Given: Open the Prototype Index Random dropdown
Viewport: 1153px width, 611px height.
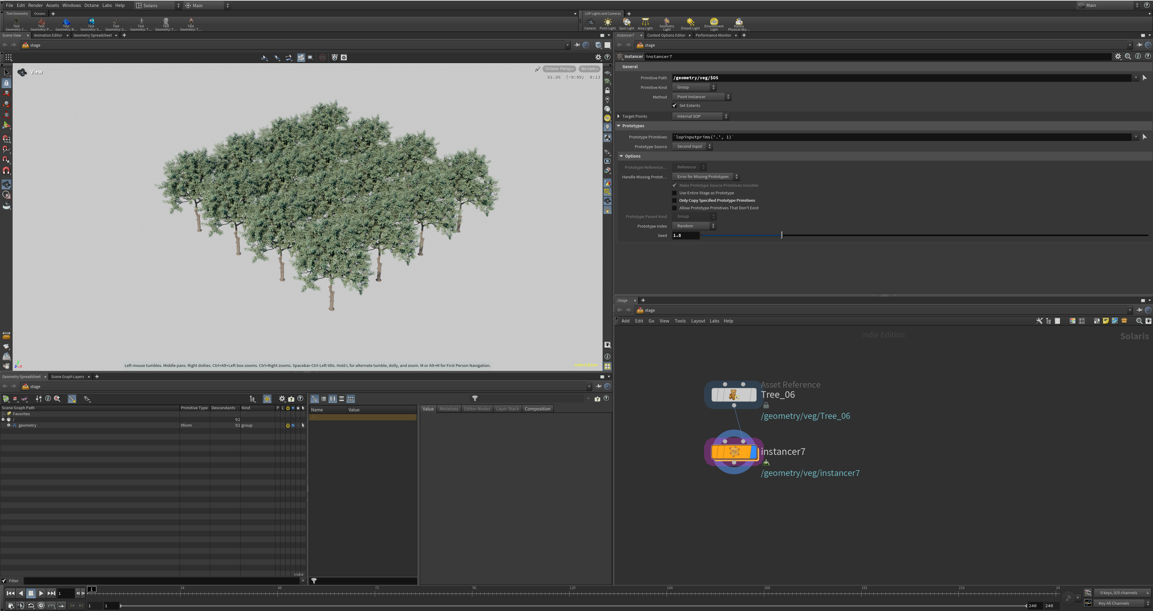Looking at the screenshot, I should [x=694, y=226].
